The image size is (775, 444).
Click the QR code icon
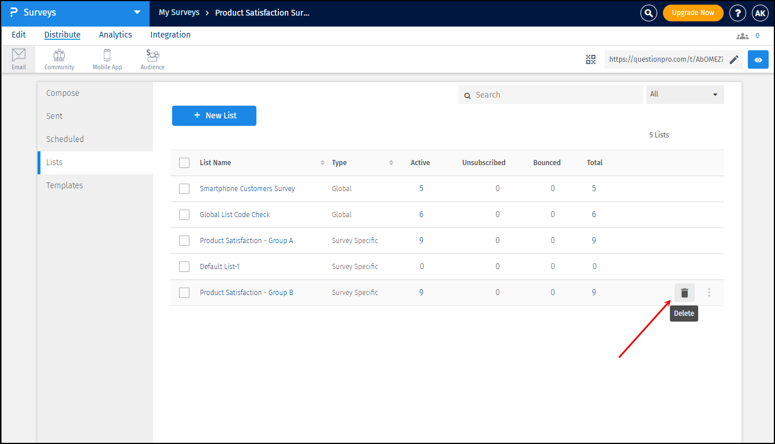point(591,59)
